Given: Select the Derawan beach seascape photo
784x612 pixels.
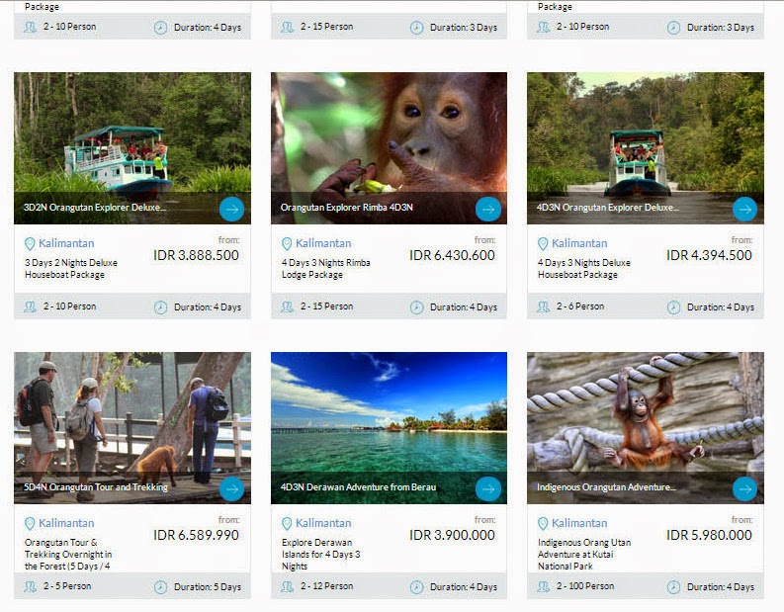Looking at the screenshot, I should pos(389,428).
